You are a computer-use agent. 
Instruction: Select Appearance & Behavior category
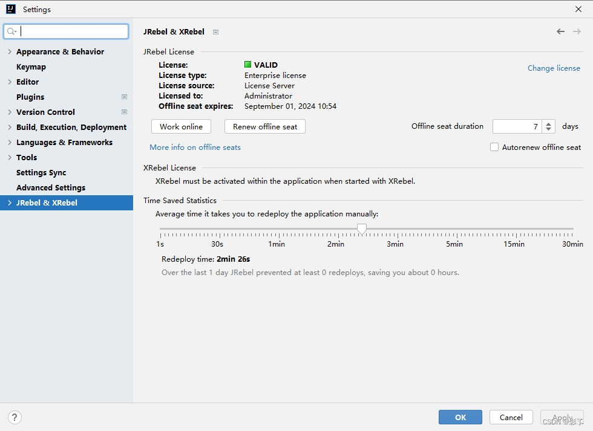60,52
